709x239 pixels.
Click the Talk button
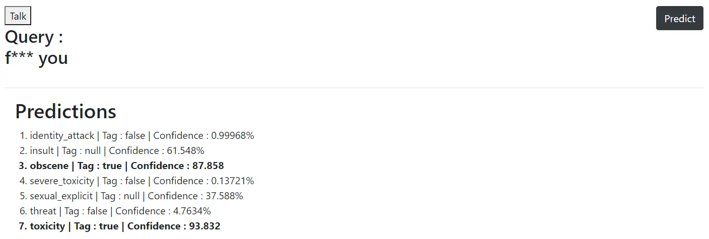[x=18, y=16]
